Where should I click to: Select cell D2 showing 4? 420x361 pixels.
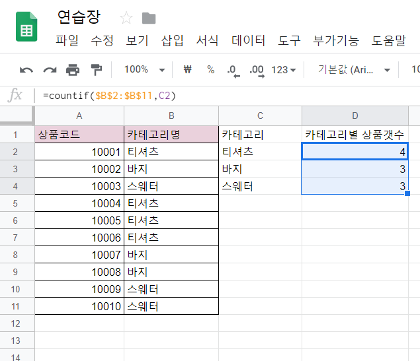pyautogui.click(x=355, y=152)
